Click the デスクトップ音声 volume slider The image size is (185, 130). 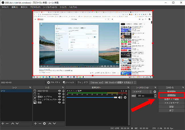(x=91, y=97)
